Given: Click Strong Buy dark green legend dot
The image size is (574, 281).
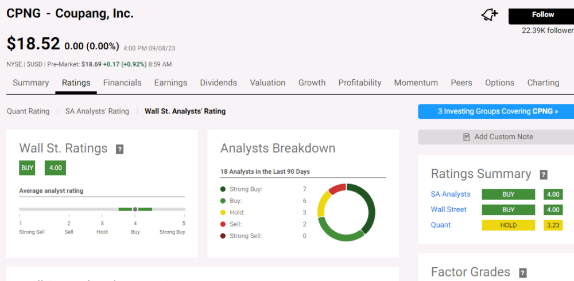Looking at the screenshot, I should tap(223, 189).
